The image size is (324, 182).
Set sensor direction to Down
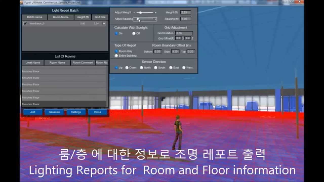click(127, 67)
